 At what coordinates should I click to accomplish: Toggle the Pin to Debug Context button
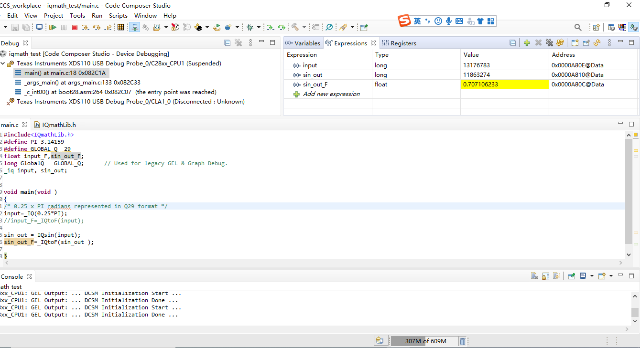pos(586,42)
